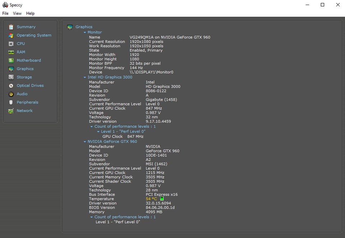Click the \\.\DISPLAY1\Monitor0 device value
Viewport: 345px width, 238px height.
coord(151,72)
